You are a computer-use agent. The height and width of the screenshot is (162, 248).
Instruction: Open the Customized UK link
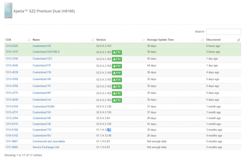(42, 124)
